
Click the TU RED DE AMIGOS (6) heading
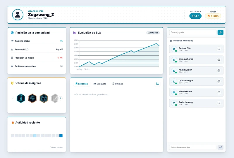tap(183, 41)
